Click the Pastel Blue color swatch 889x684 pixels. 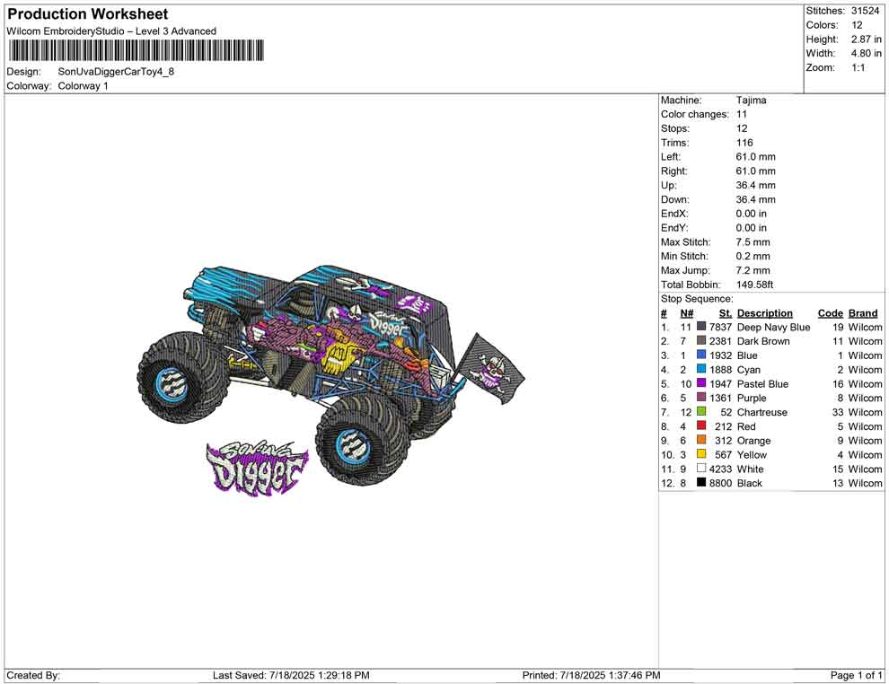701,383
